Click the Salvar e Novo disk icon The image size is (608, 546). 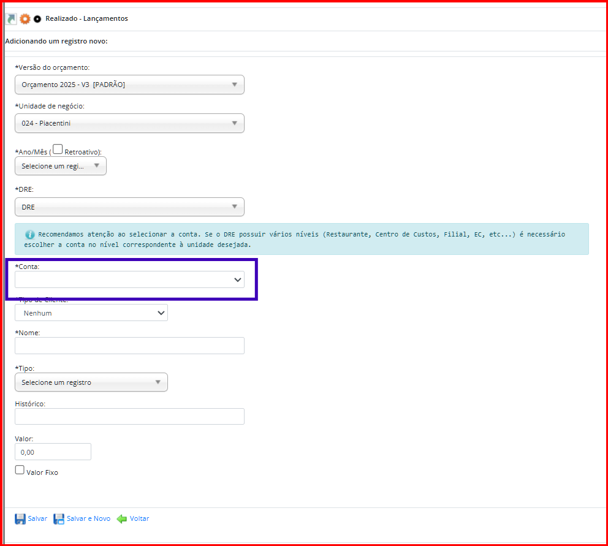coord(59,519)
